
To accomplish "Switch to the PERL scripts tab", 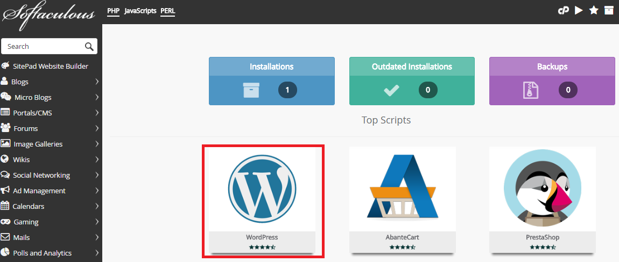I will [x=168, y=11].
